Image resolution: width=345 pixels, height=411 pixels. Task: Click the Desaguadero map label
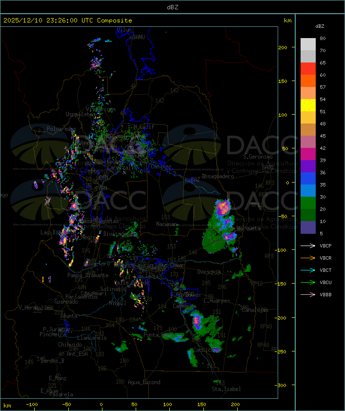[x=218, y=176]
